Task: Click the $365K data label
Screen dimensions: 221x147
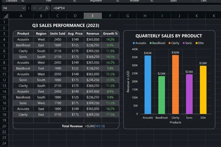Action: pyautogui.click(x=148, y=53)
